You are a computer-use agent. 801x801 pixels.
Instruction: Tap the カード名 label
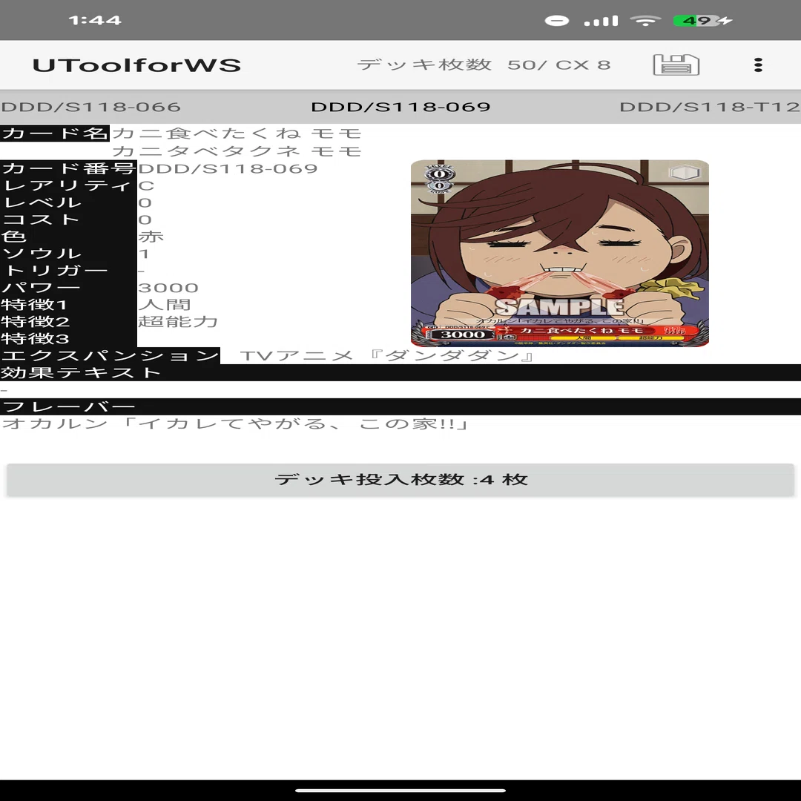click(x=55, y=133)
